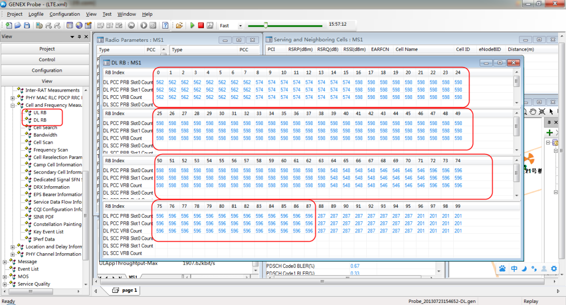
Task: Open the Fast replay speed dropdown
Action: pyautogui.click(x=241, y=25)
